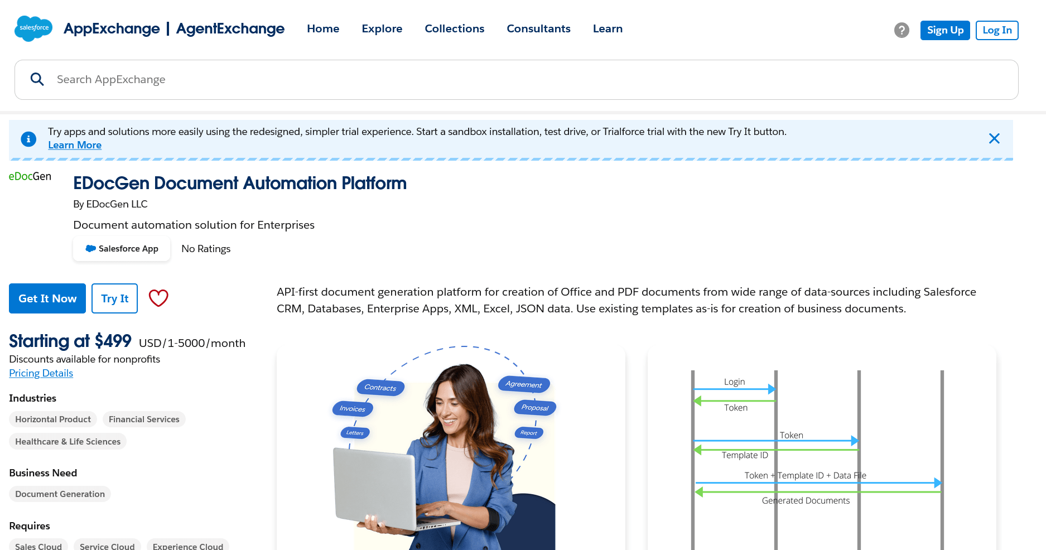Click the Get It Now button
The image size is (1046, 550).
47,298
